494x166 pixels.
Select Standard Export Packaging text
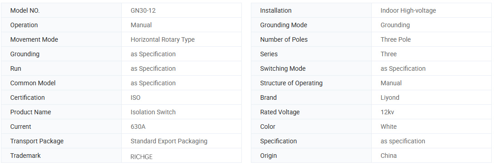click(169, 141)
